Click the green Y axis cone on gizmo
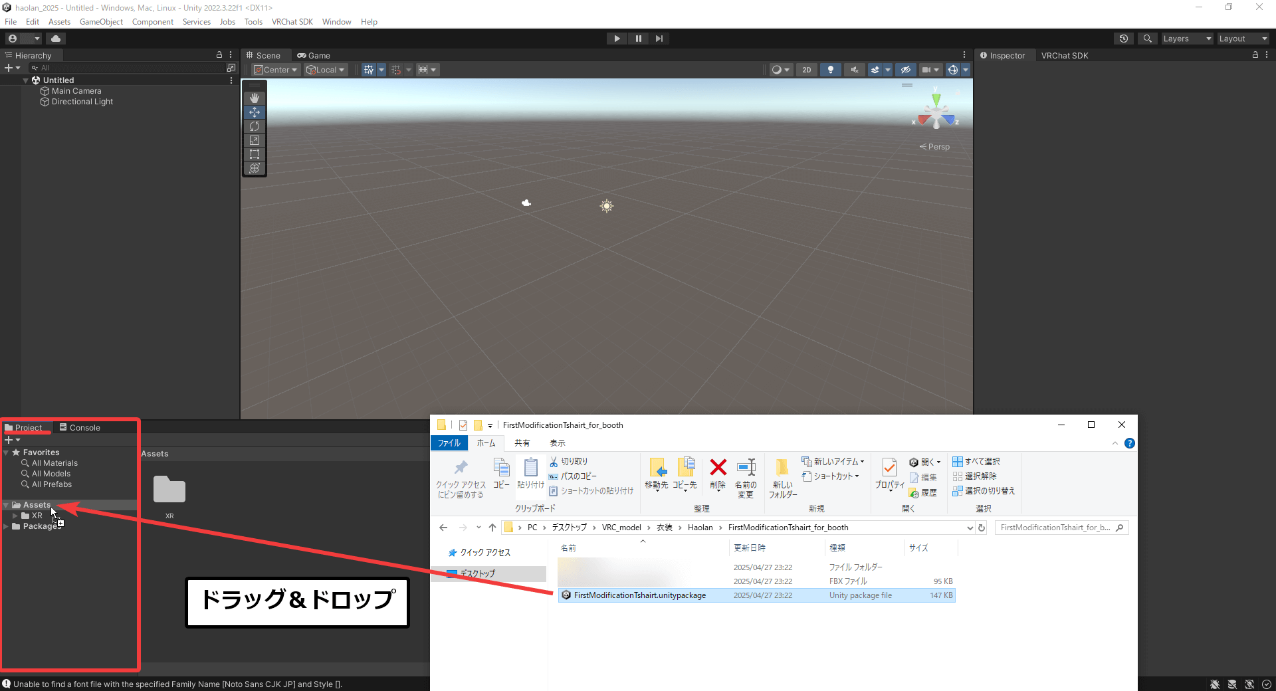 point(936,99)
